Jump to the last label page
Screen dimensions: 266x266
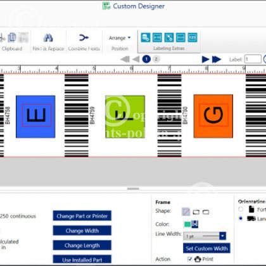217,60
